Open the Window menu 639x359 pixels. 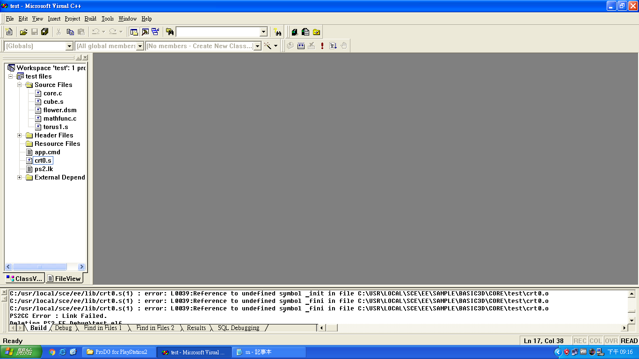pyautogui.click(x=127, y=19)
